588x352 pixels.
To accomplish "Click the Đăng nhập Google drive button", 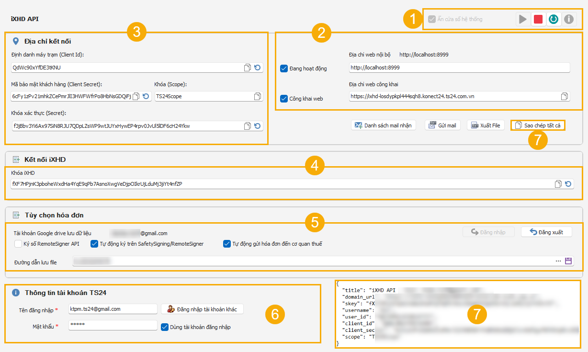I will point(488,232).
